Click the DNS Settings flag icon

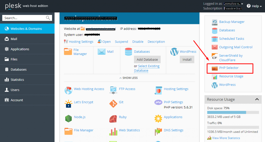(158, 132)
